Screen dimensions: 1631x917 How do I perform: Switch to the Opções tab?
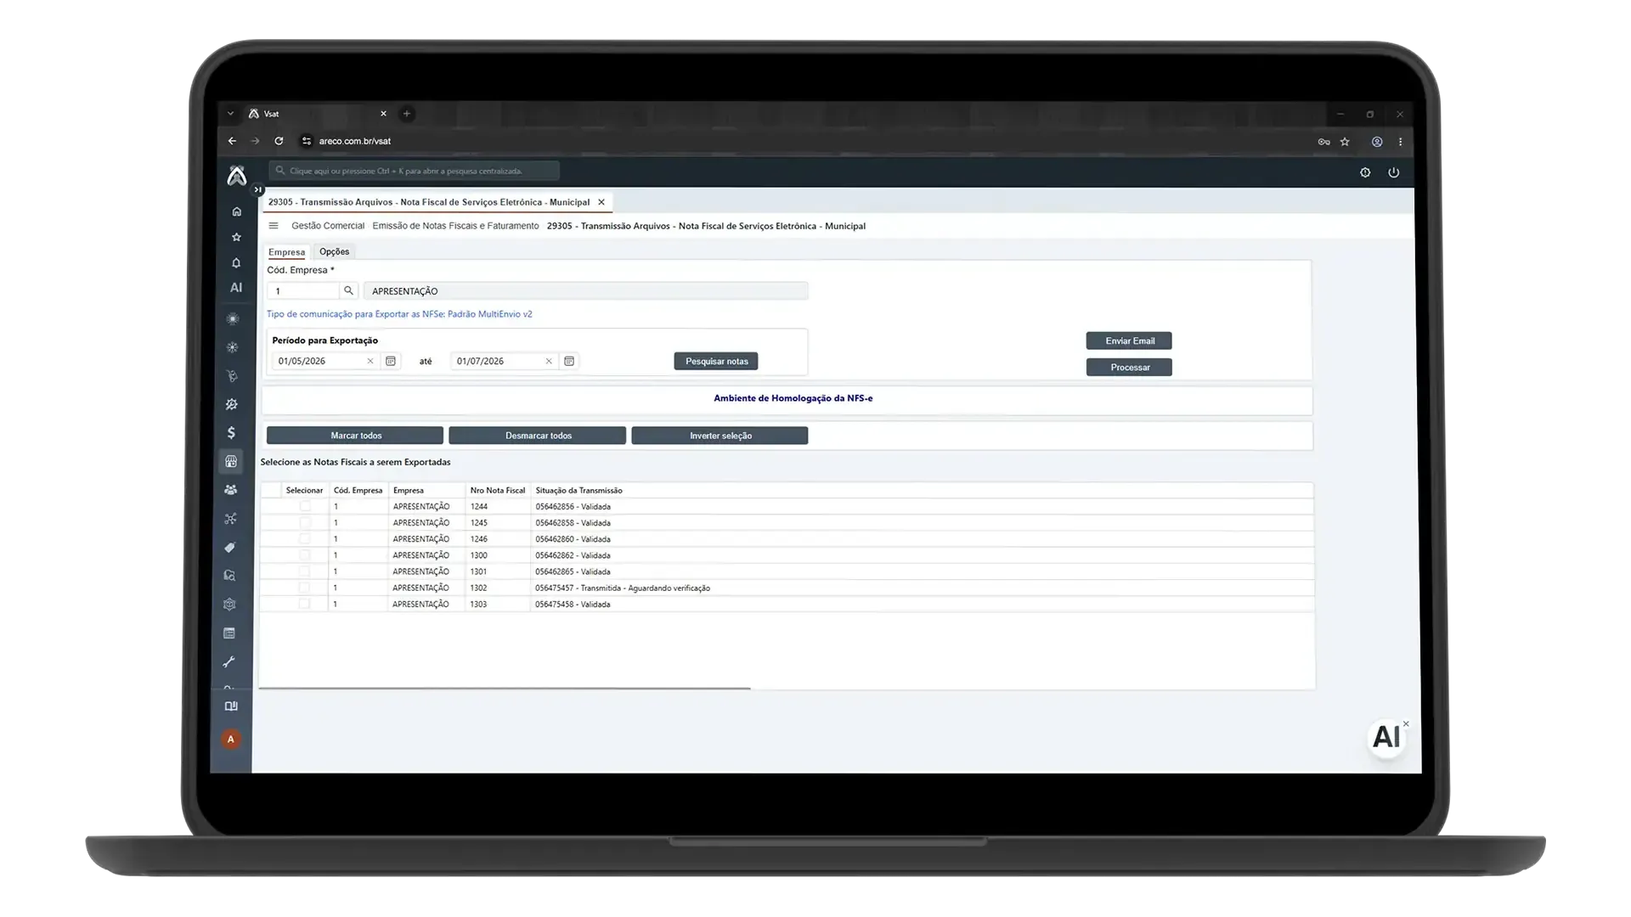click(335, 251)
